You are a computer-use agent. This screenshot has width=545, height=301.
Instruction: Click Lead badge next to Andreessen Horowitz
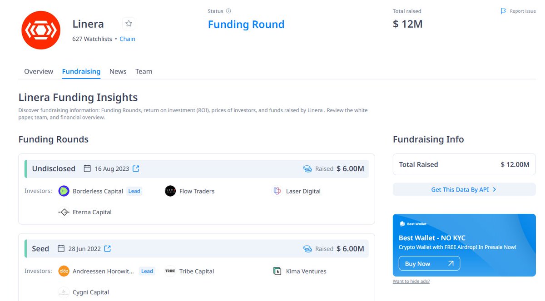coord(147,271)
